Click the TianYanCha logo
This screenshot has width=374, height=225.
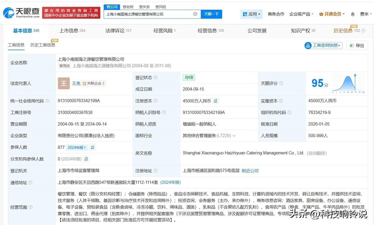pyautogui.click(x=21, y=13)
